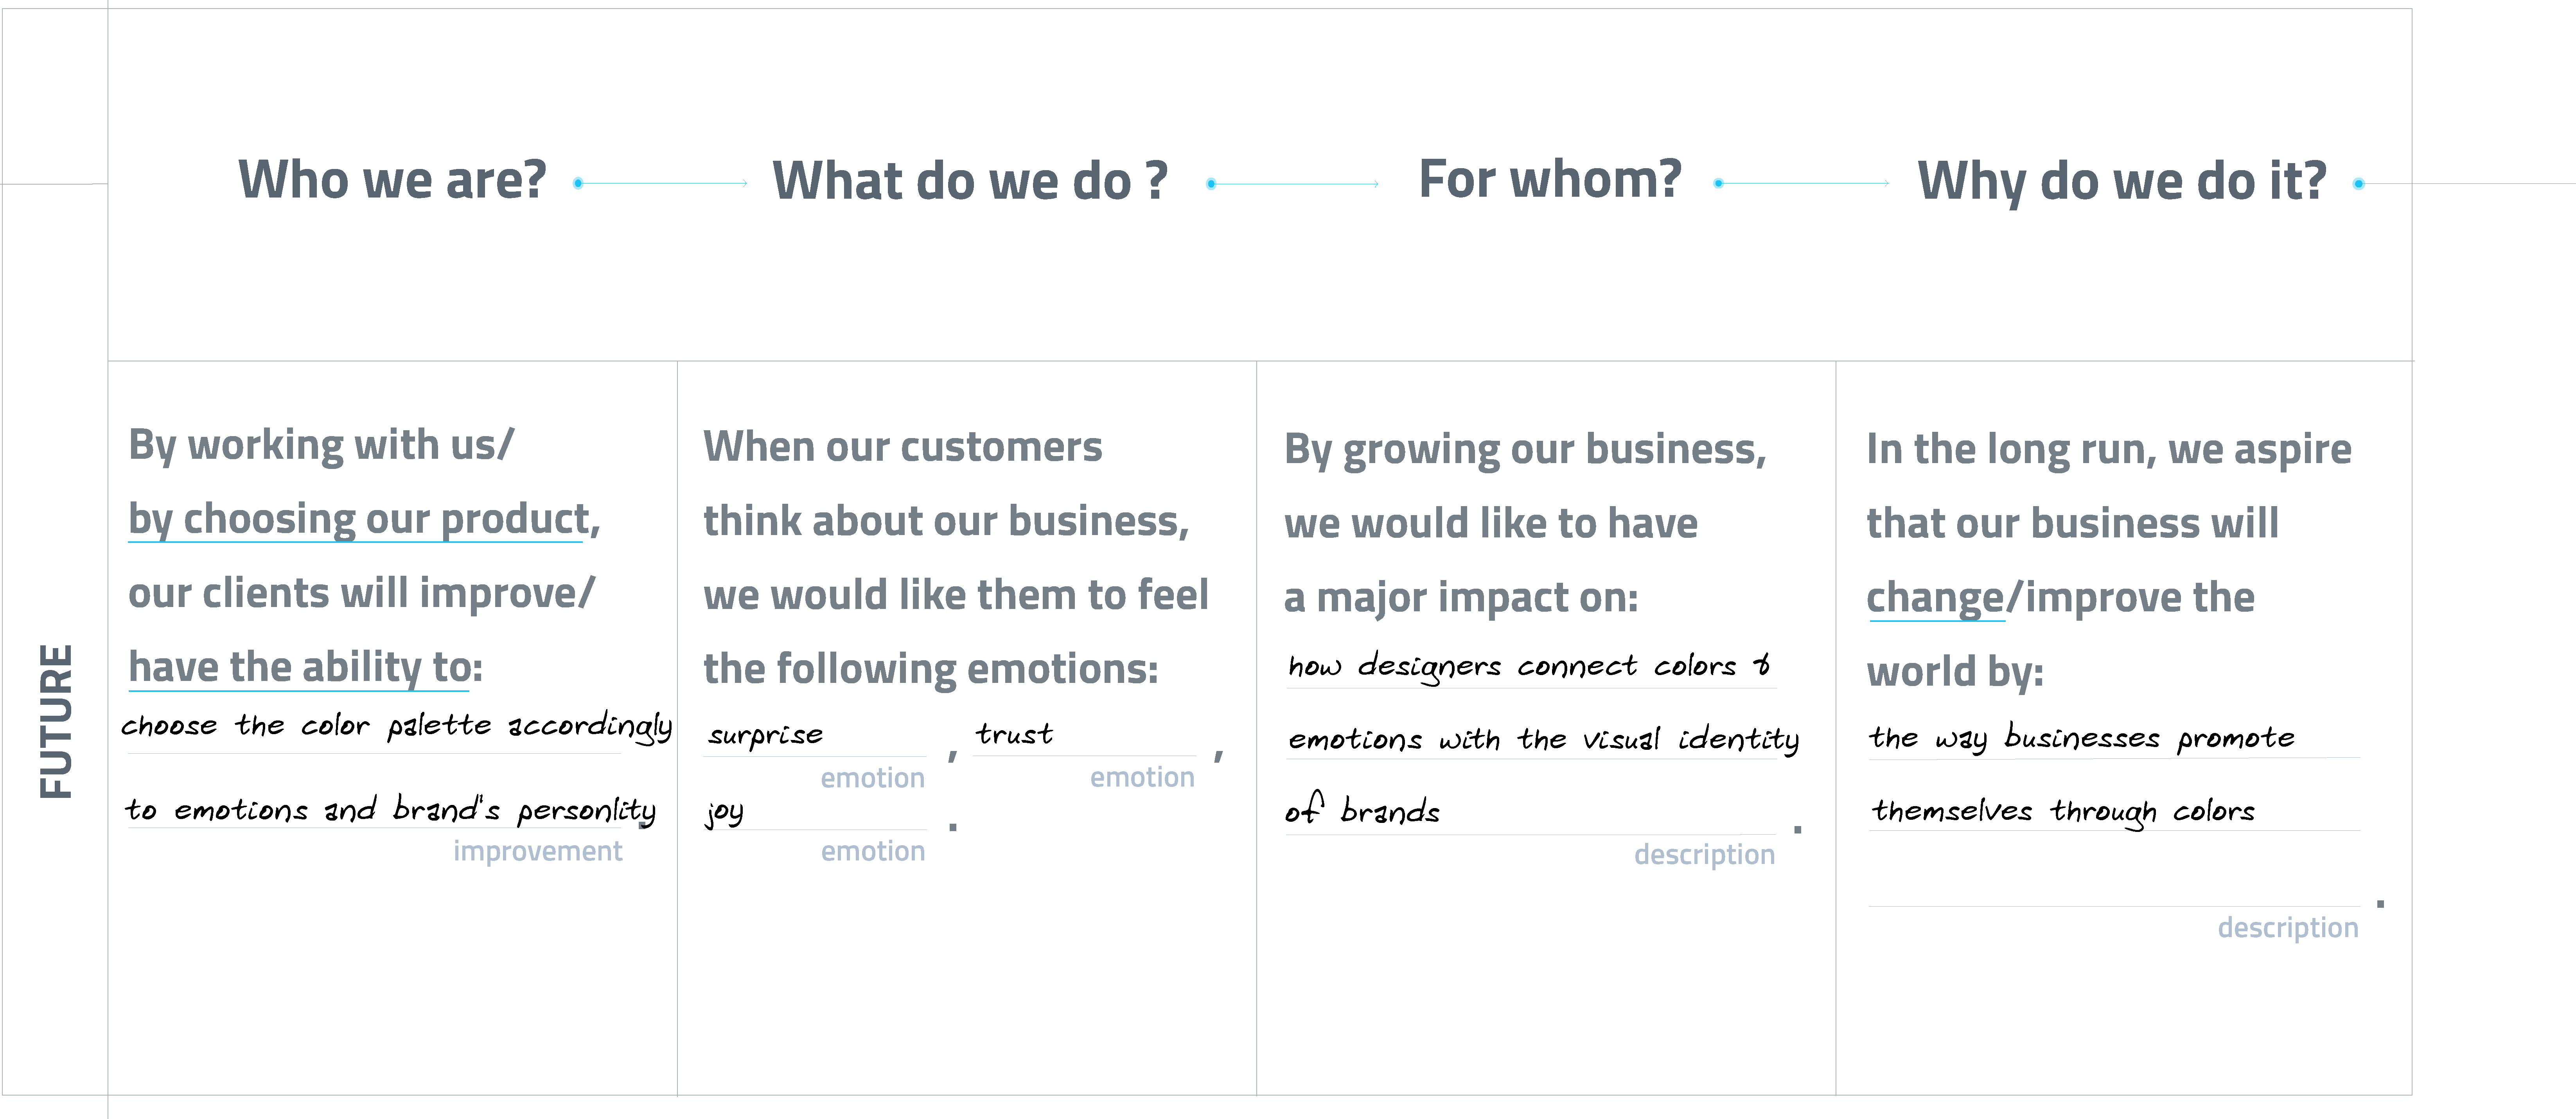Click the 'What do we do ?' heading
Viewport: 2576px width, 1119px height.
click(x=970, y=181)
